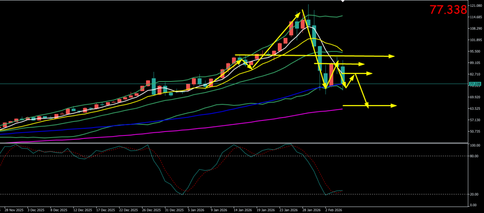Select the horizontal yellow arrow tip near 82.710
Viewport: 484px width, 213px height.
[370, 73]
